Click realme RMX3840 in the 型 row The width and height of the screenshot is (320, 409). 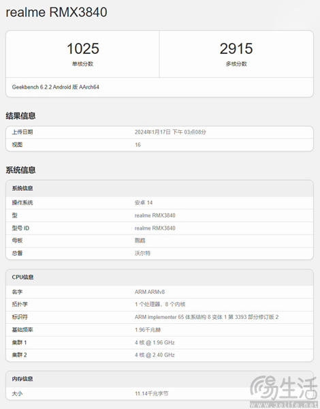[155, 215]
